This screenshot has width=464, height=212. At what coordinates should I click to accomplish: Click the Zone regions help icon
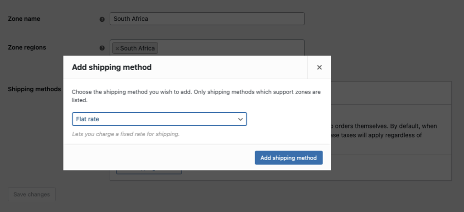102,48
